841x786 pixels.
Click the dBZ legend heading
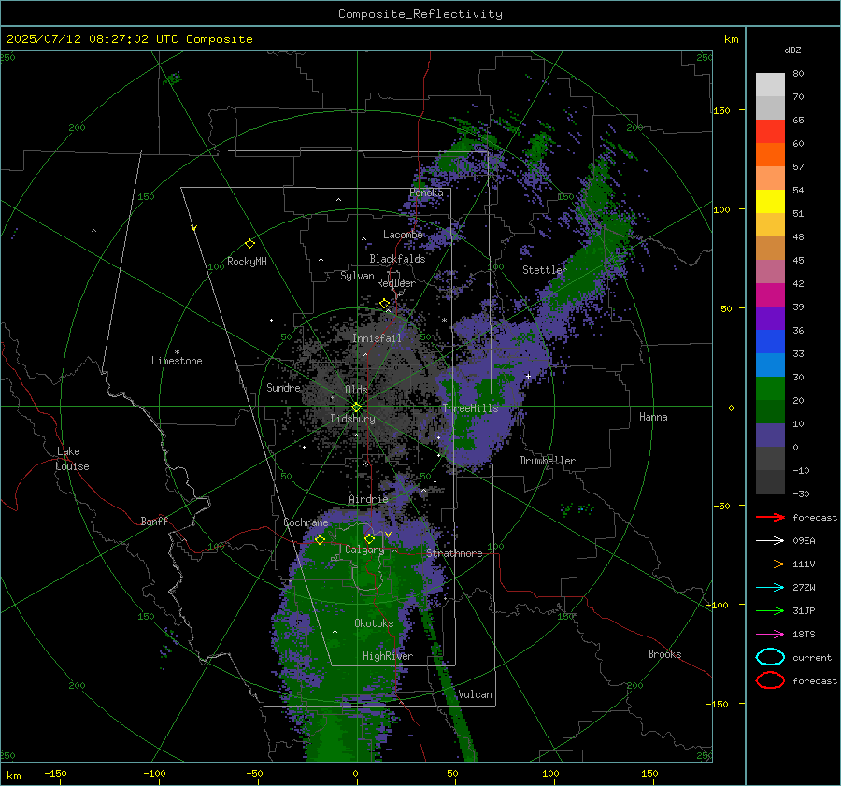coord(792,50)
